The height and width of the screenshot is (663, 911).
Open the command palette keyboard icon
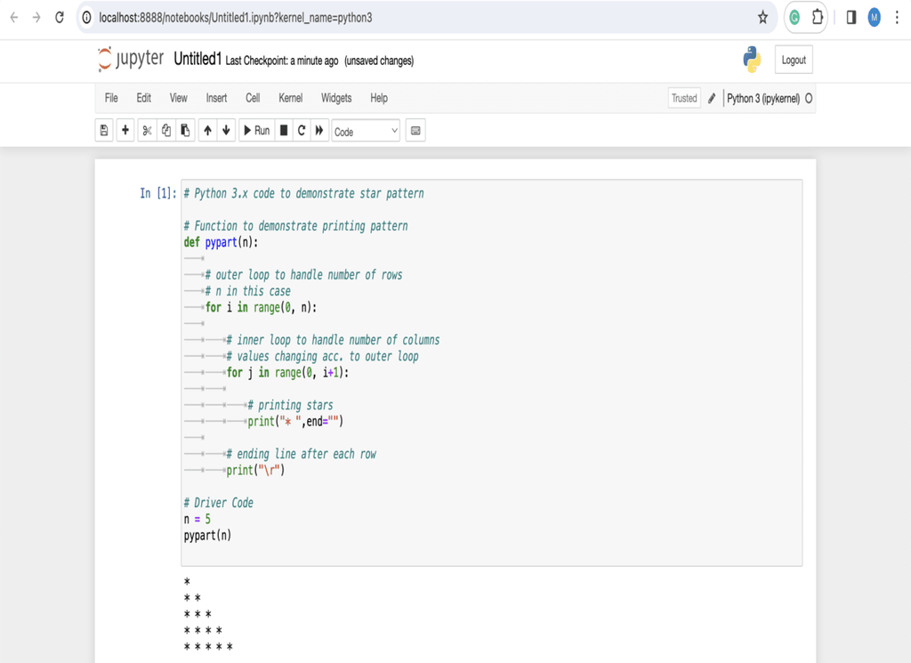coord(415,131)
